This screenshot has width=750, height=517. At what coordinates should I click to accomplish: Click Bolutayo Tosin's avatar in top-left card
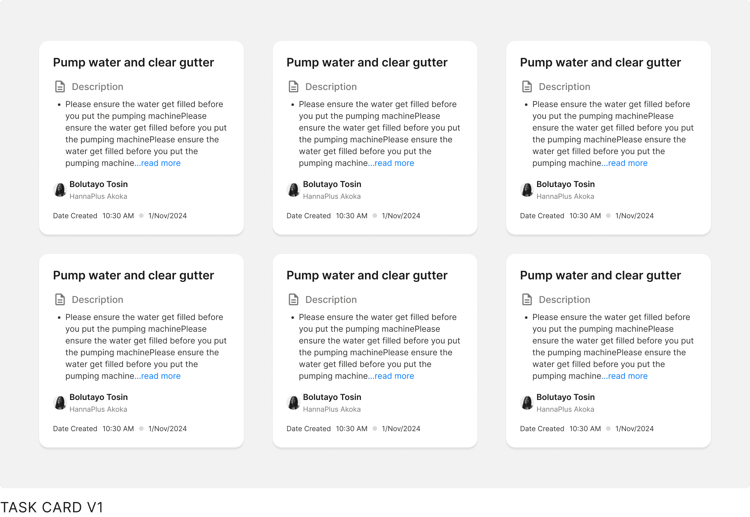60,190
